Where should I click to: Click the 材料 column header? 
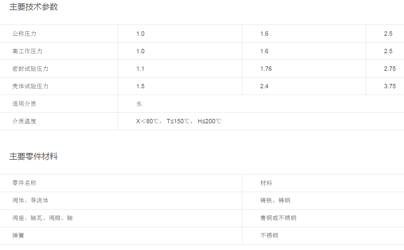point(266,183)
